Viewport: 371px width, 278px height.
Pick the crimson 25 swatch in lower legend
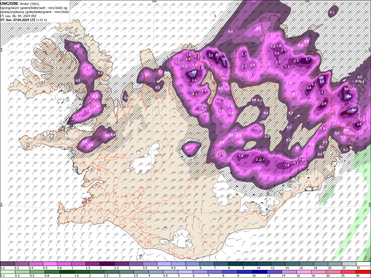click(348, 272)
